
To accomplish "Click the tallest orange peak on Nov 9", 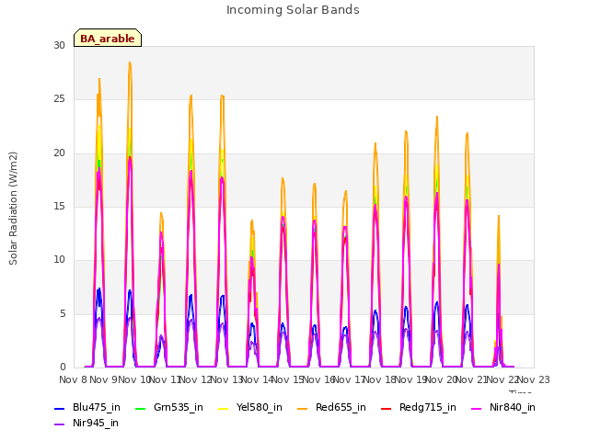I will pyautogui.click(x=130, y=63).
